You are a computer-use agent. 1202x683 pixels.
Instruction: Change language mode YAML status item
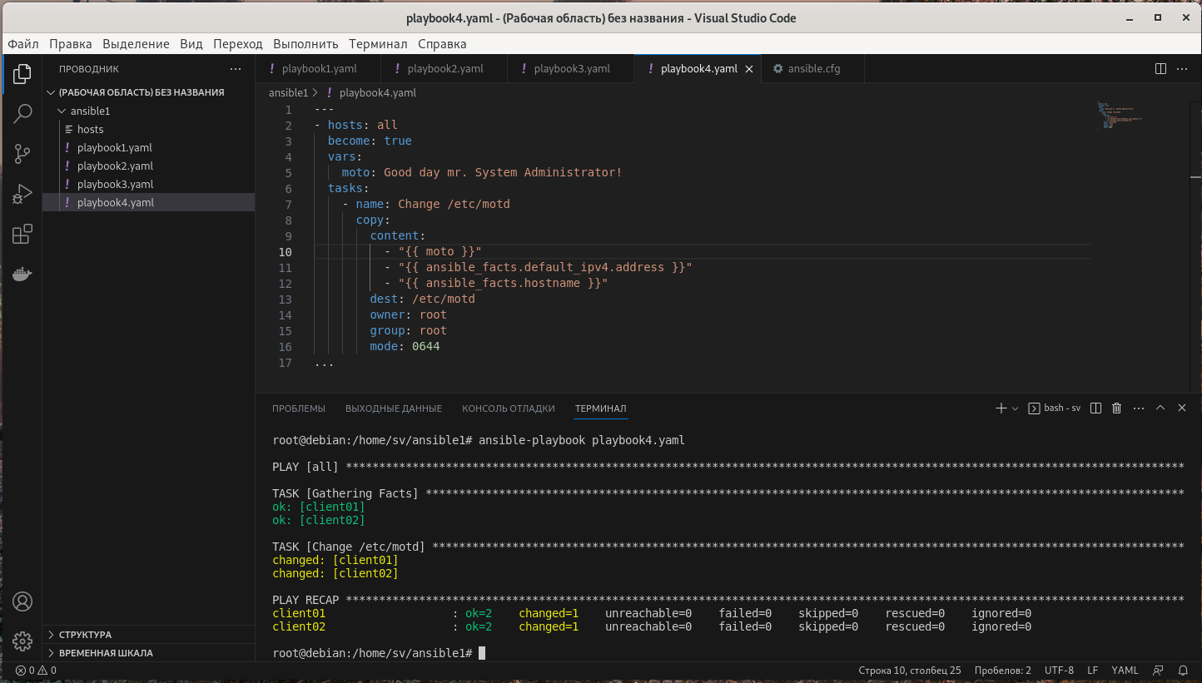pyautogui.click(x=1125, y=671)
